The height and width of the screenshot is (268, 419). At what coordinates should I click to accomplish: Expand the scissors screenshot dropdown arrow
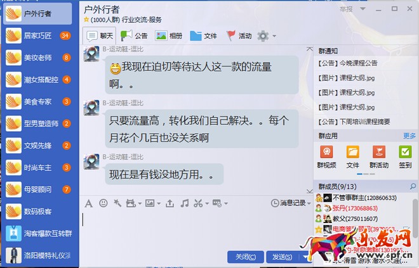tap(207, 204)
